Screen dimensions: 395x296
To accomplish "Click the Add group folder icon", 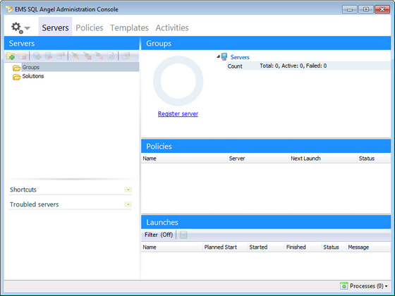I will click(11, 56).
